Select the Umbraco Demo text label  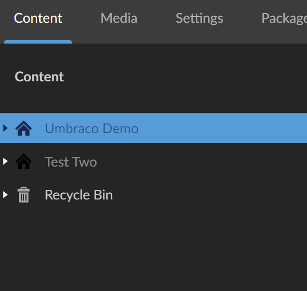91,128
